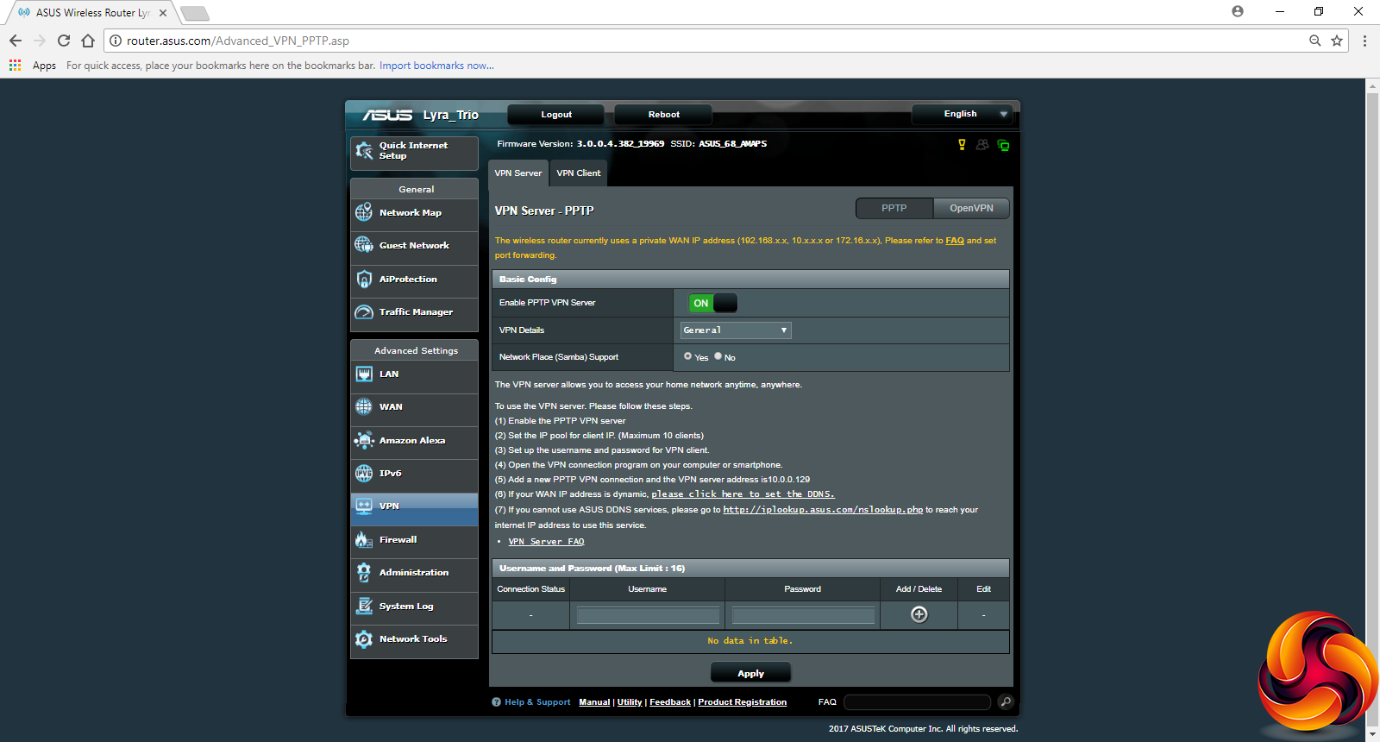Open AiProtection shield icon in sidebar
The width and height of the screenshot is (1380, 742).
[x=364, y=279]
